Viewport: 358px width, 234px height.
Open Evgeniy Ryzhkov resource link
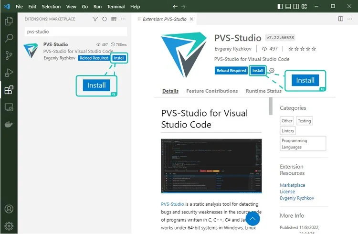pos(297,198)
